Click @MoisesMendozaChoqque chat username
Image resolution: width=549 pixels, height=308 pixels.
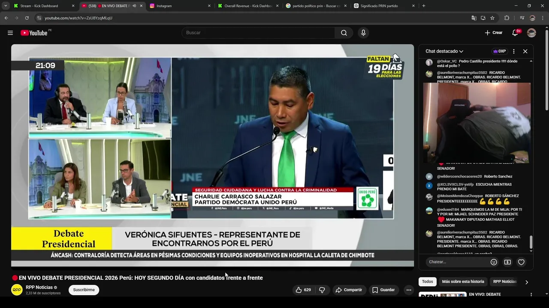(460, 196)
